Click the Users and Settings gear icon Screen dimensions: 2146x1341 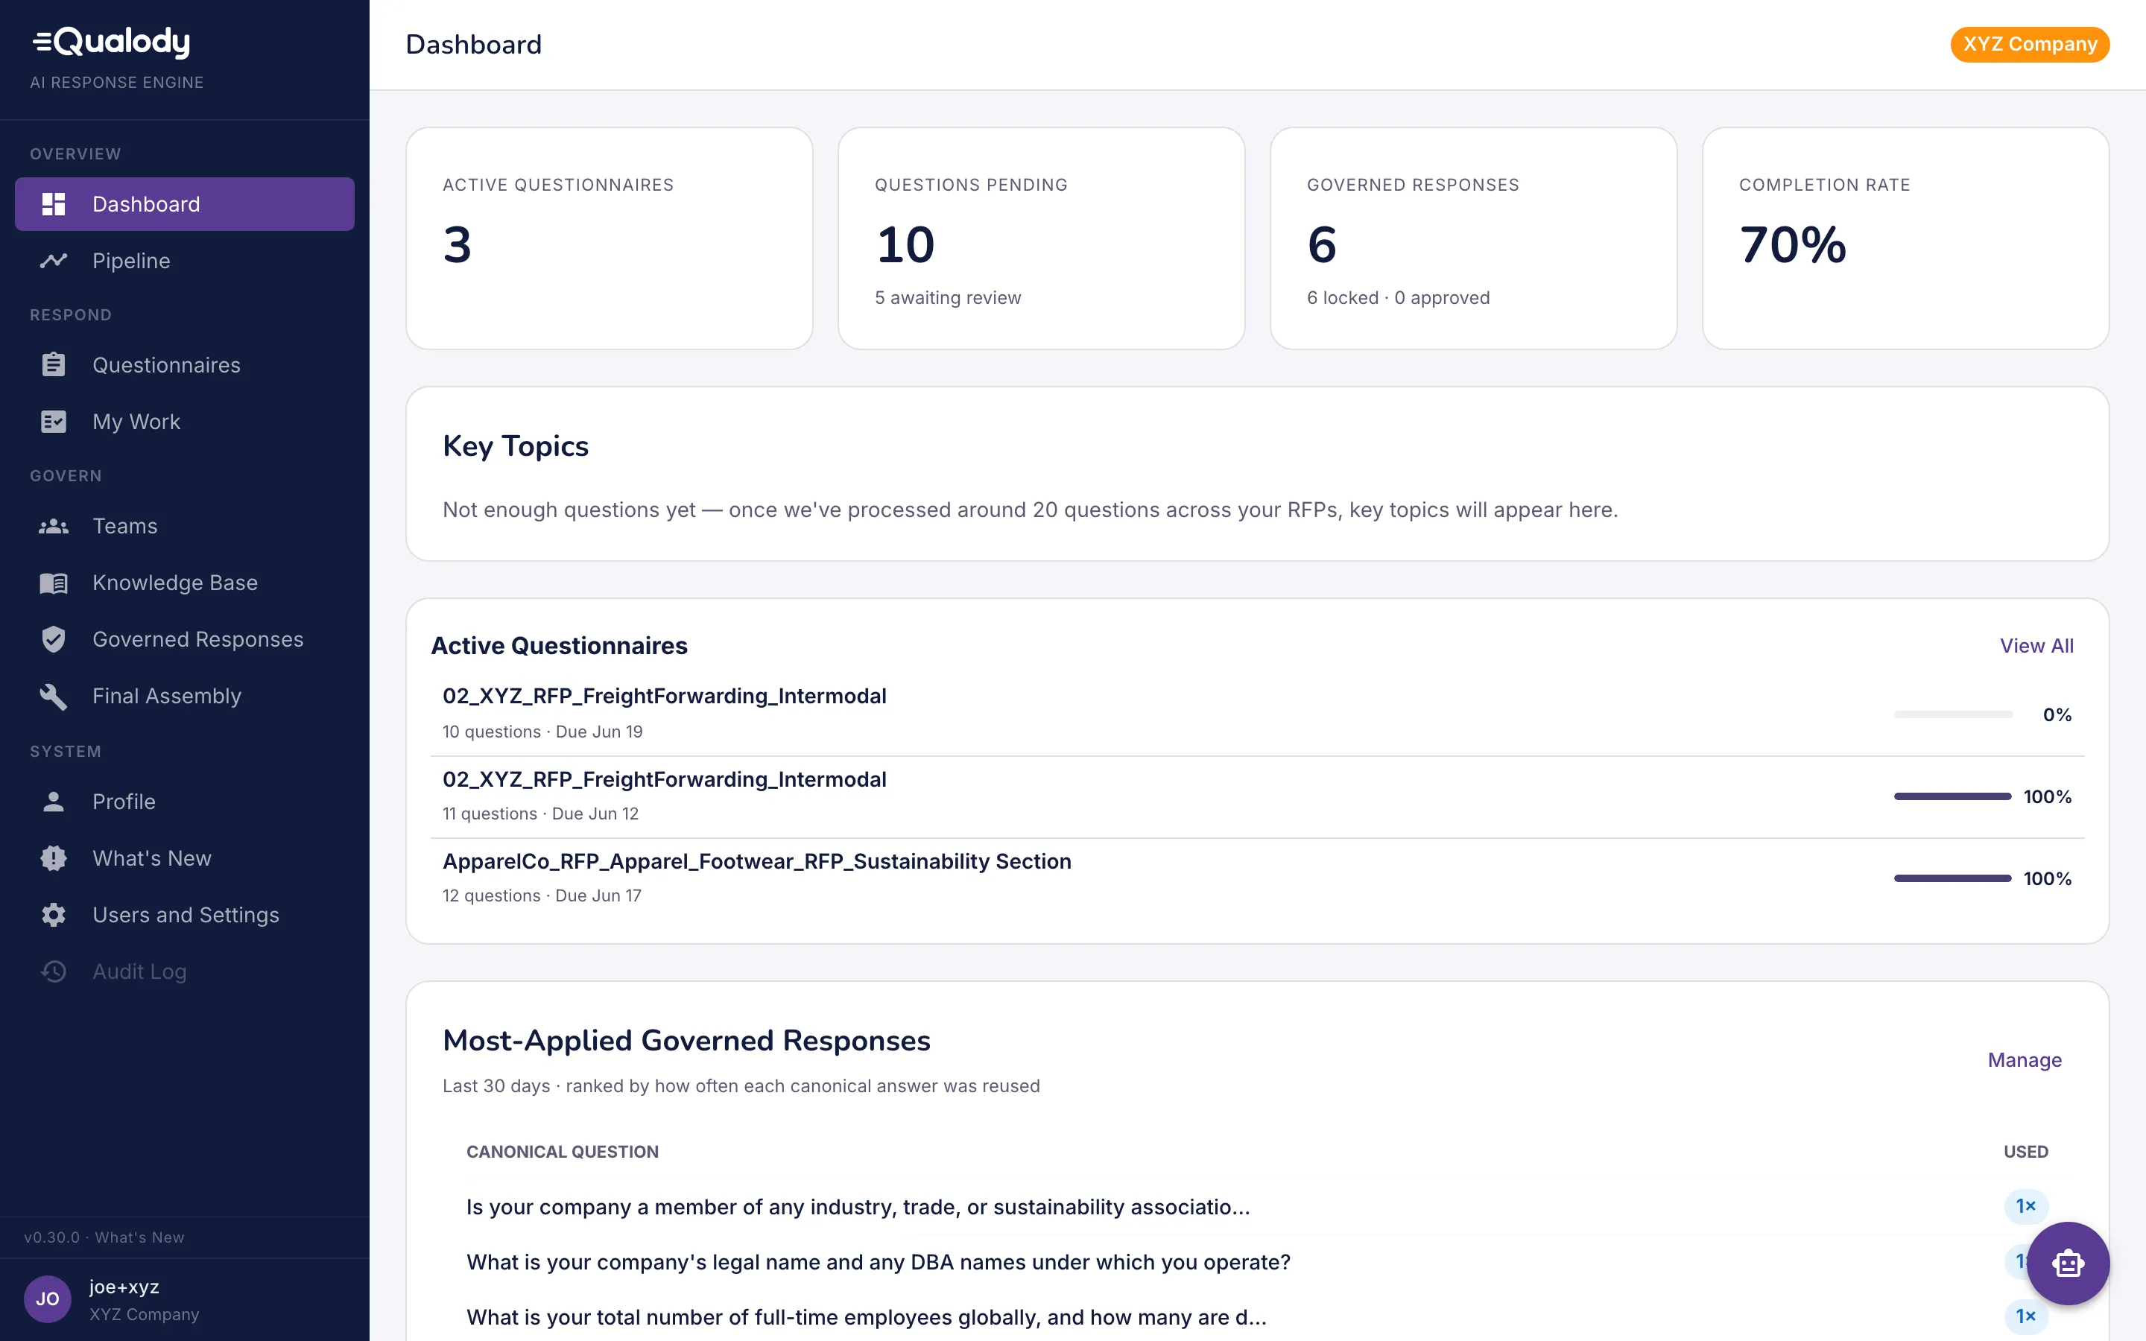pyautogui.click(x=53, y=914)
